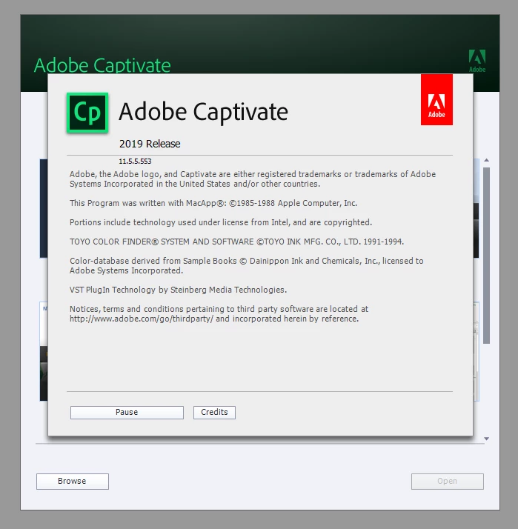Click the version number 11.5.5.553

point(135,162)
